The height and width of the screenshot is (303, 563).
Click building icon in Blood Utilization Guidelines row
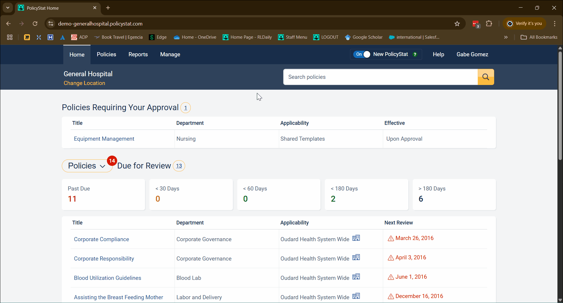pos(356,277)
